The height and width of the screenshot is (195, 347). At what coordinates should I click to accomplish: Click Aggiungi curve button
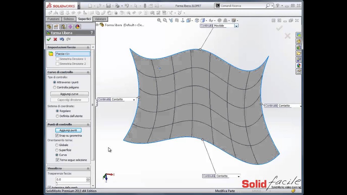click(x=69, y=94)
